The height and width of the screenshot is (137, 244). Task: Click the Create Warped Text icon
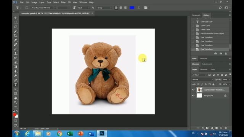[x=139, y=8]
